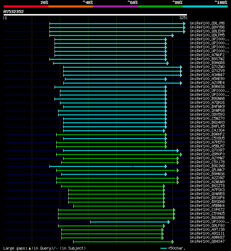Click the UniRef100_Q7XZV9 label
Screen dimensions: 231x251
point(207,71)
